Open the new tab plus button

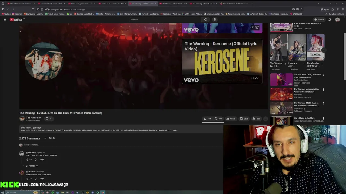[252, 4]
